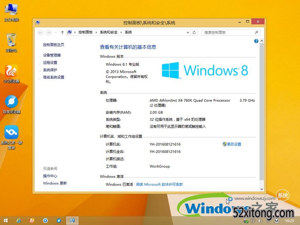Click the Windows 已激活 status text

tap(119, 184)
